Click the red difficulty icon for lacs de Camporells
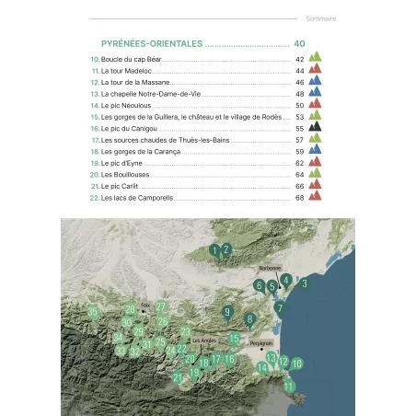 315,196
